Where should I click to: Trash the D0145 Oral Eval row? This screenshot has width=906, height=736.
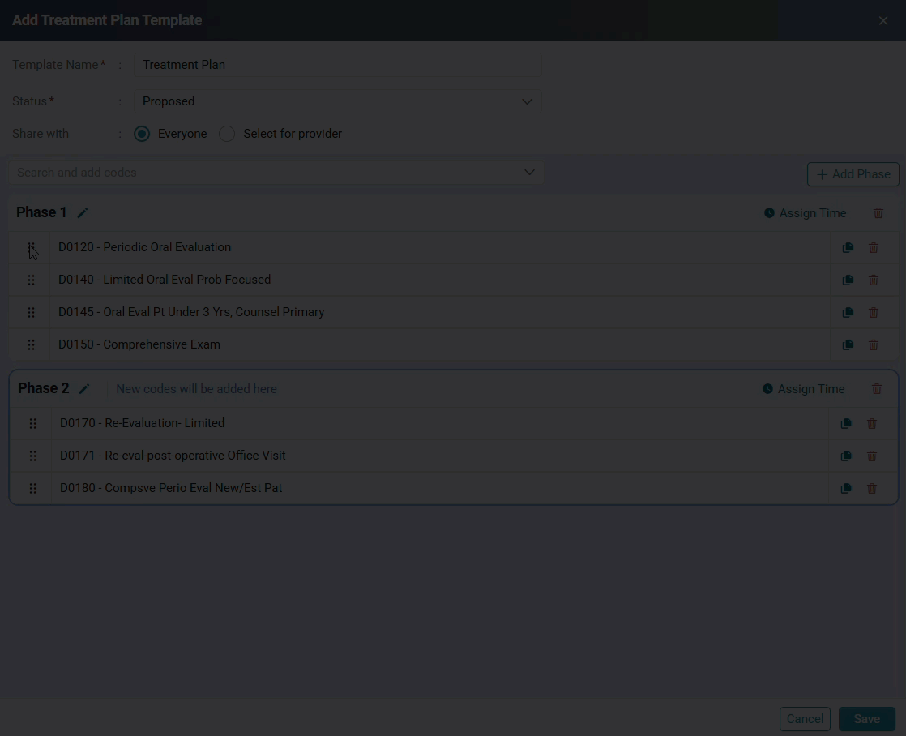click(874, 312)
